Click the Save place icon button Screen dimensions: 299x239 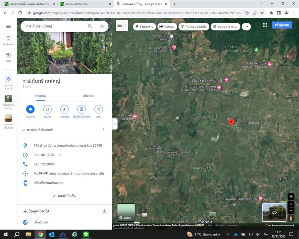tap(48, 109)
